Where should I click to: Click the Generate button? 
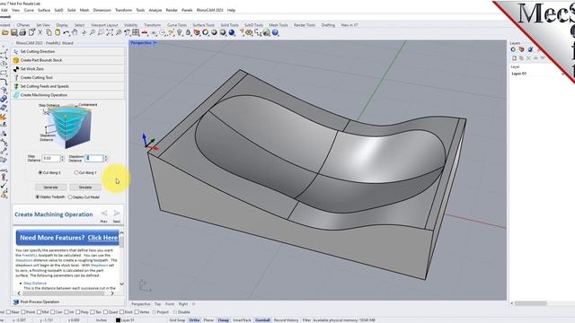tap(50, 188)
